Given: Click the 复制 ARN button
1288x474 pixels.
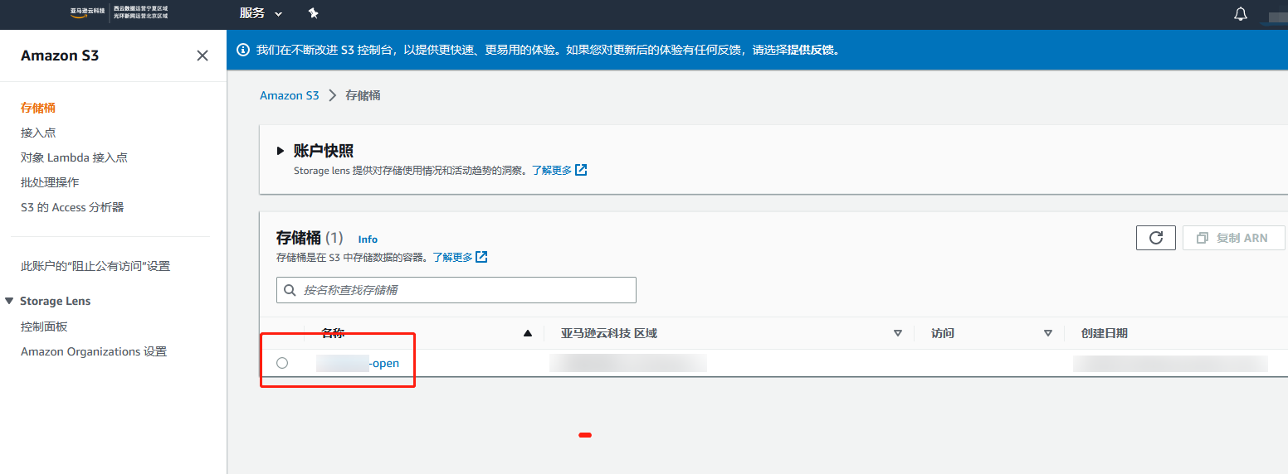Looking at the screenshot, I should [x=1233, y=238].
